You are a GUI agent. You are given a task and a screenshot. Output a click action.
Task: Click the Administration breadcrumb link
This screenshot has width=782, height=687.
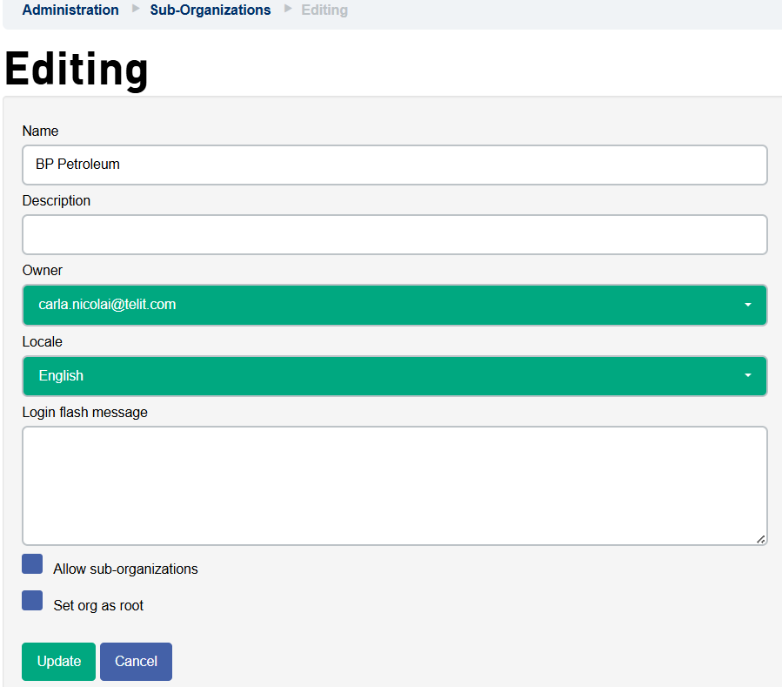[x=70, y=10]
